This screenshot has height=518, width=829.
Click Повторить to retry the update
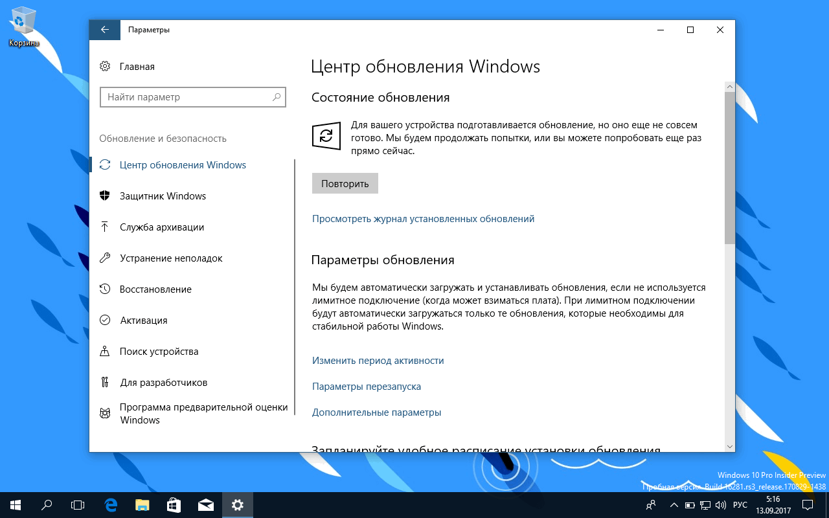[x=345, y=183]
